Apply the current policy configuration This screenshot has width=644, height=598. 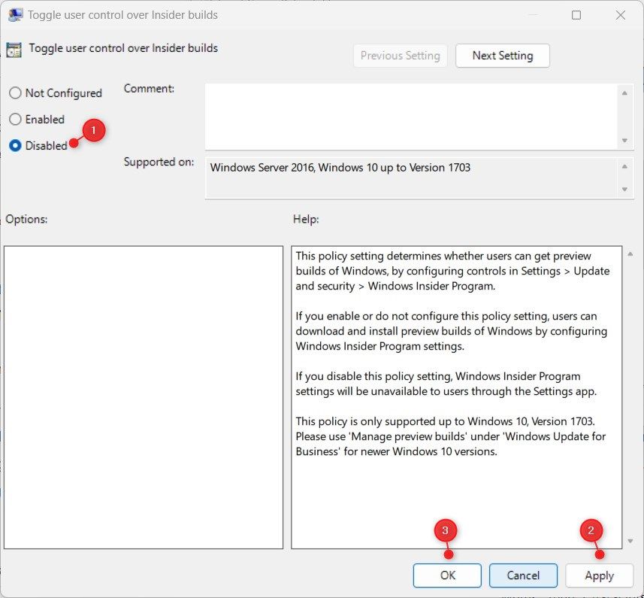click(x=599, y=575)
